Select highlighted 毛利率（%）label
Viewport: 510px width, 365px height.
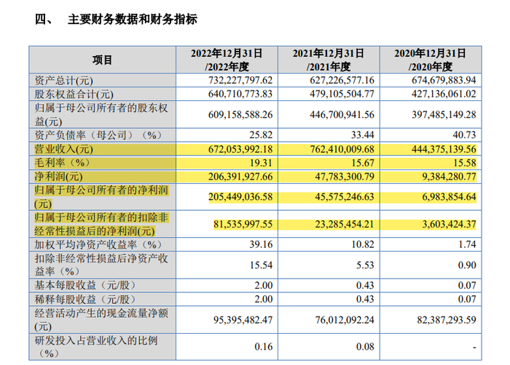click(x=62, y=163)
